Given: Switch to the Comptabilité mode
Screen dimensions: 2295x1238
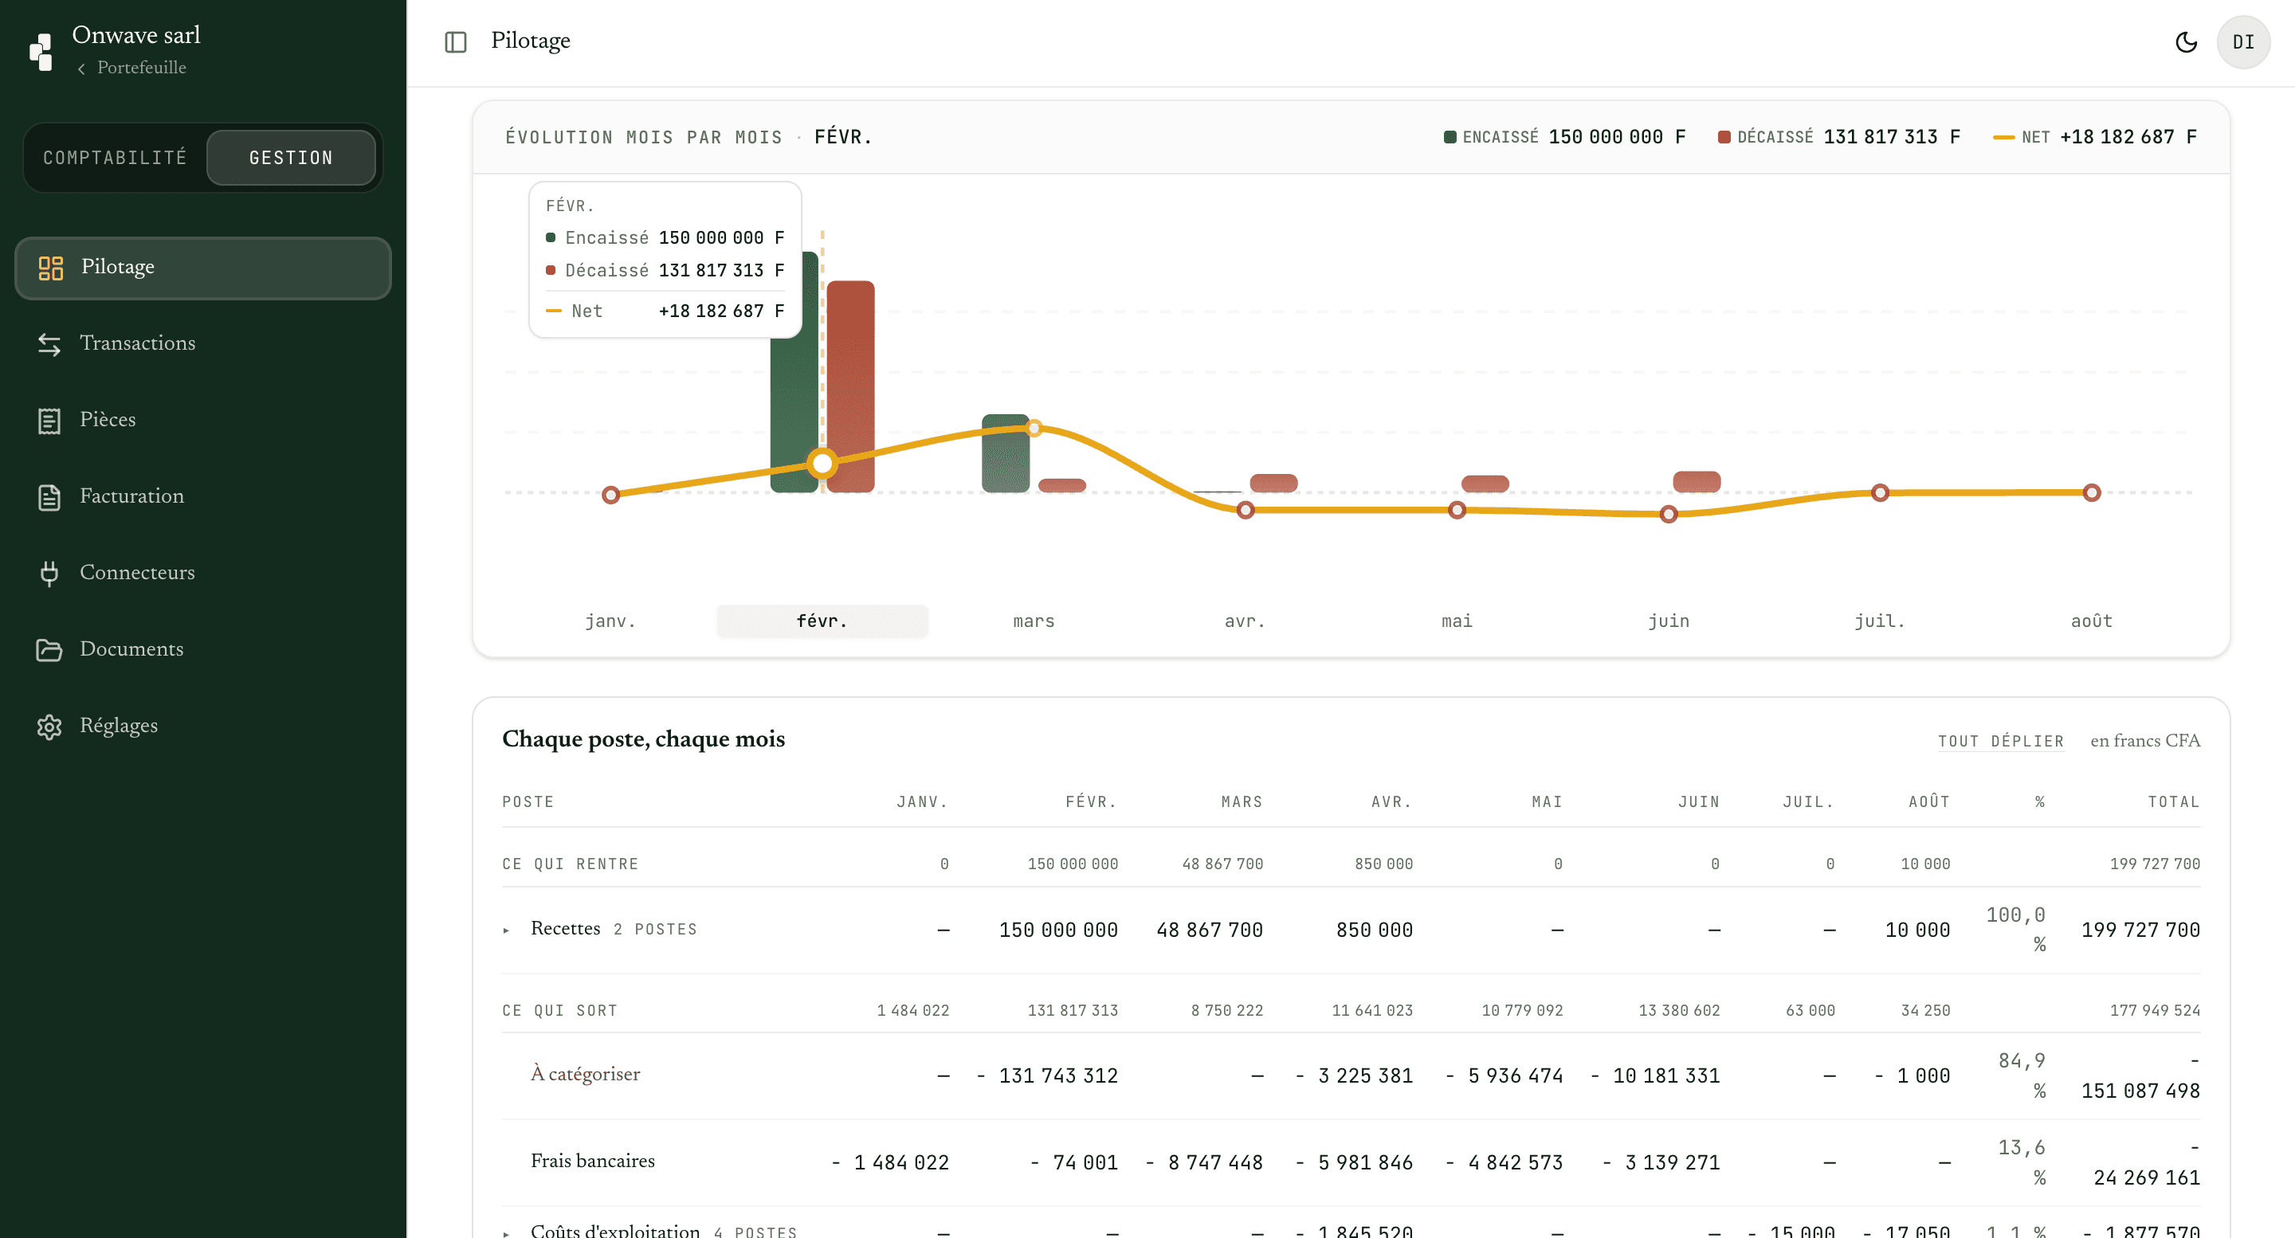Looking at the screenshot, I should coord(115,158).
